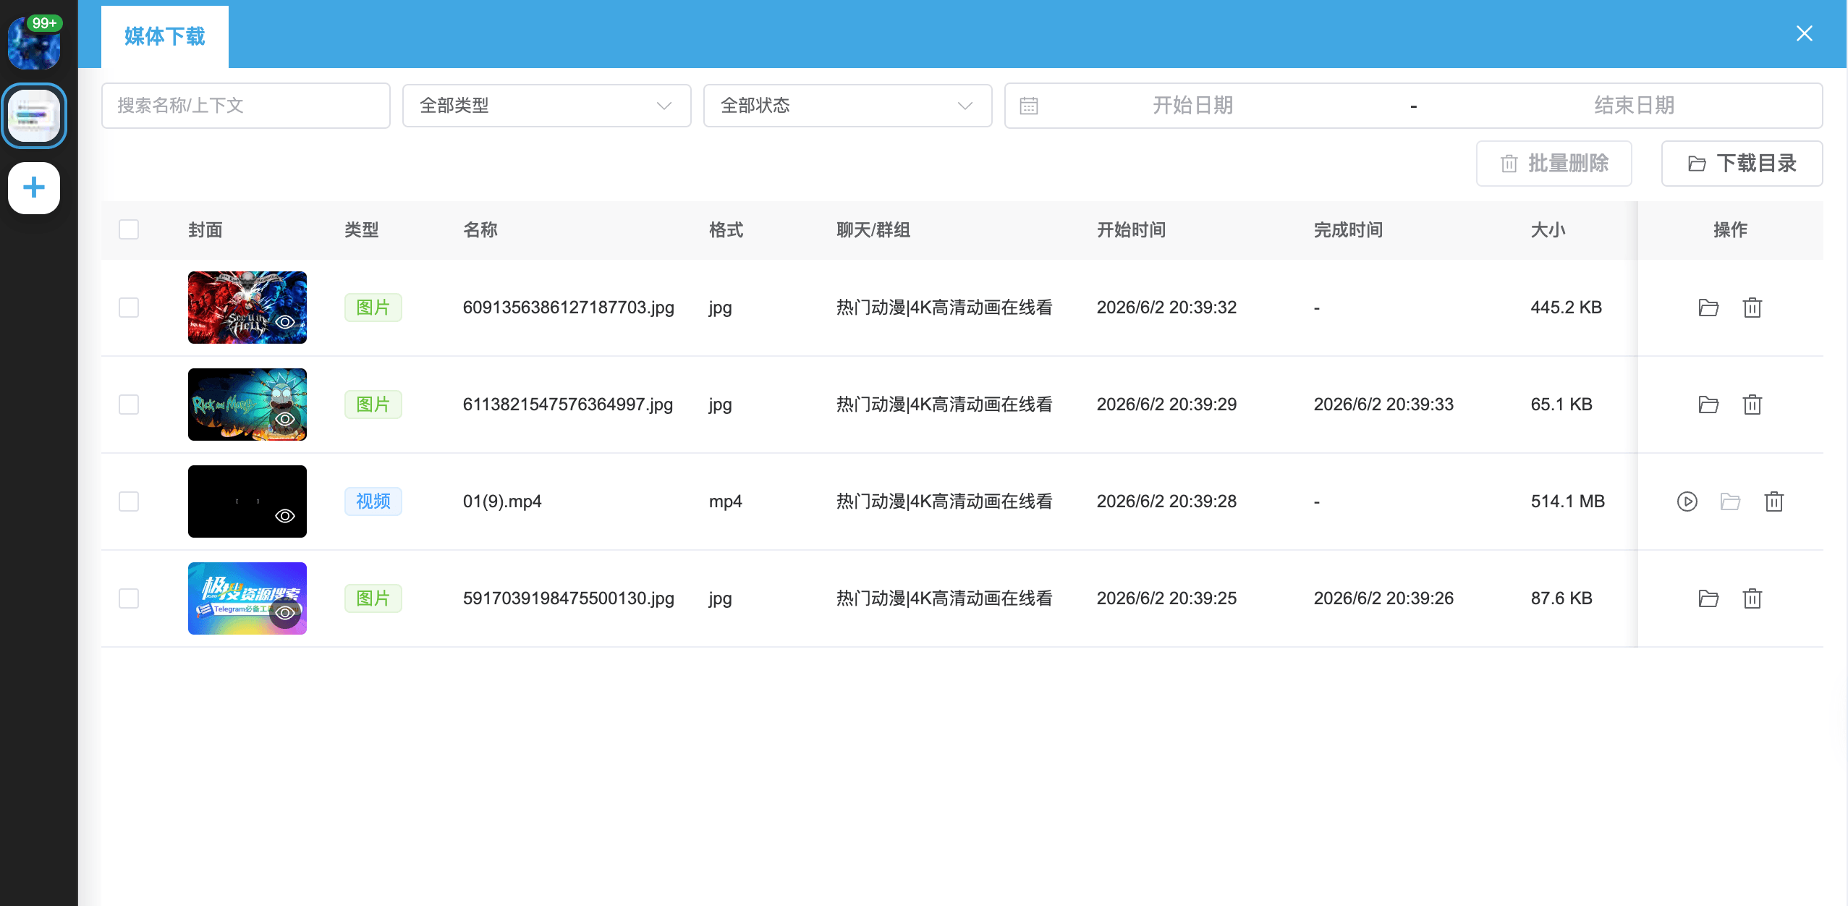
Task: Click the calendar icon in date range
Action: (x=1028, y=106)
